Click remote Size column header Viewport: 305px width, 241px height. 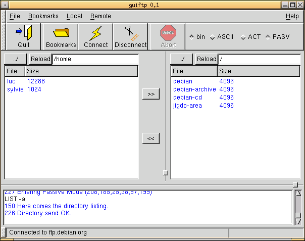point(259,71)
